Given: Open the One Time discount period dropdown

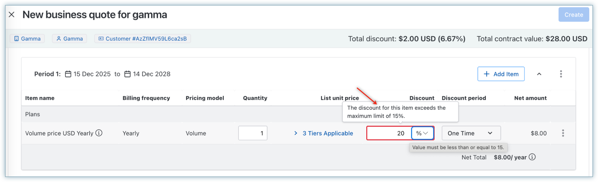Looking at the screenshot, I should (471, 133).
